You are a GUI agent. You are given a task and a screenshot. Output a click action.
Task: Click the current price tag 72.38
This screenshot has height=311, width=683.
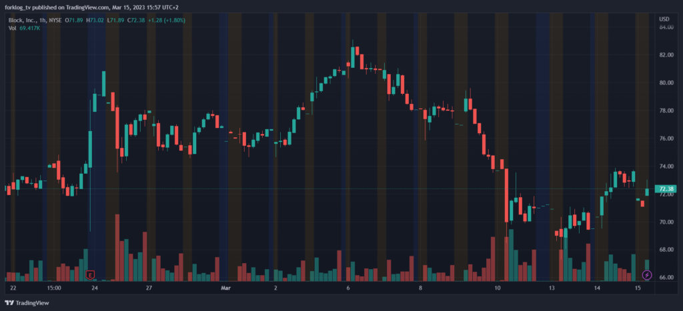(x=667, y=189)
